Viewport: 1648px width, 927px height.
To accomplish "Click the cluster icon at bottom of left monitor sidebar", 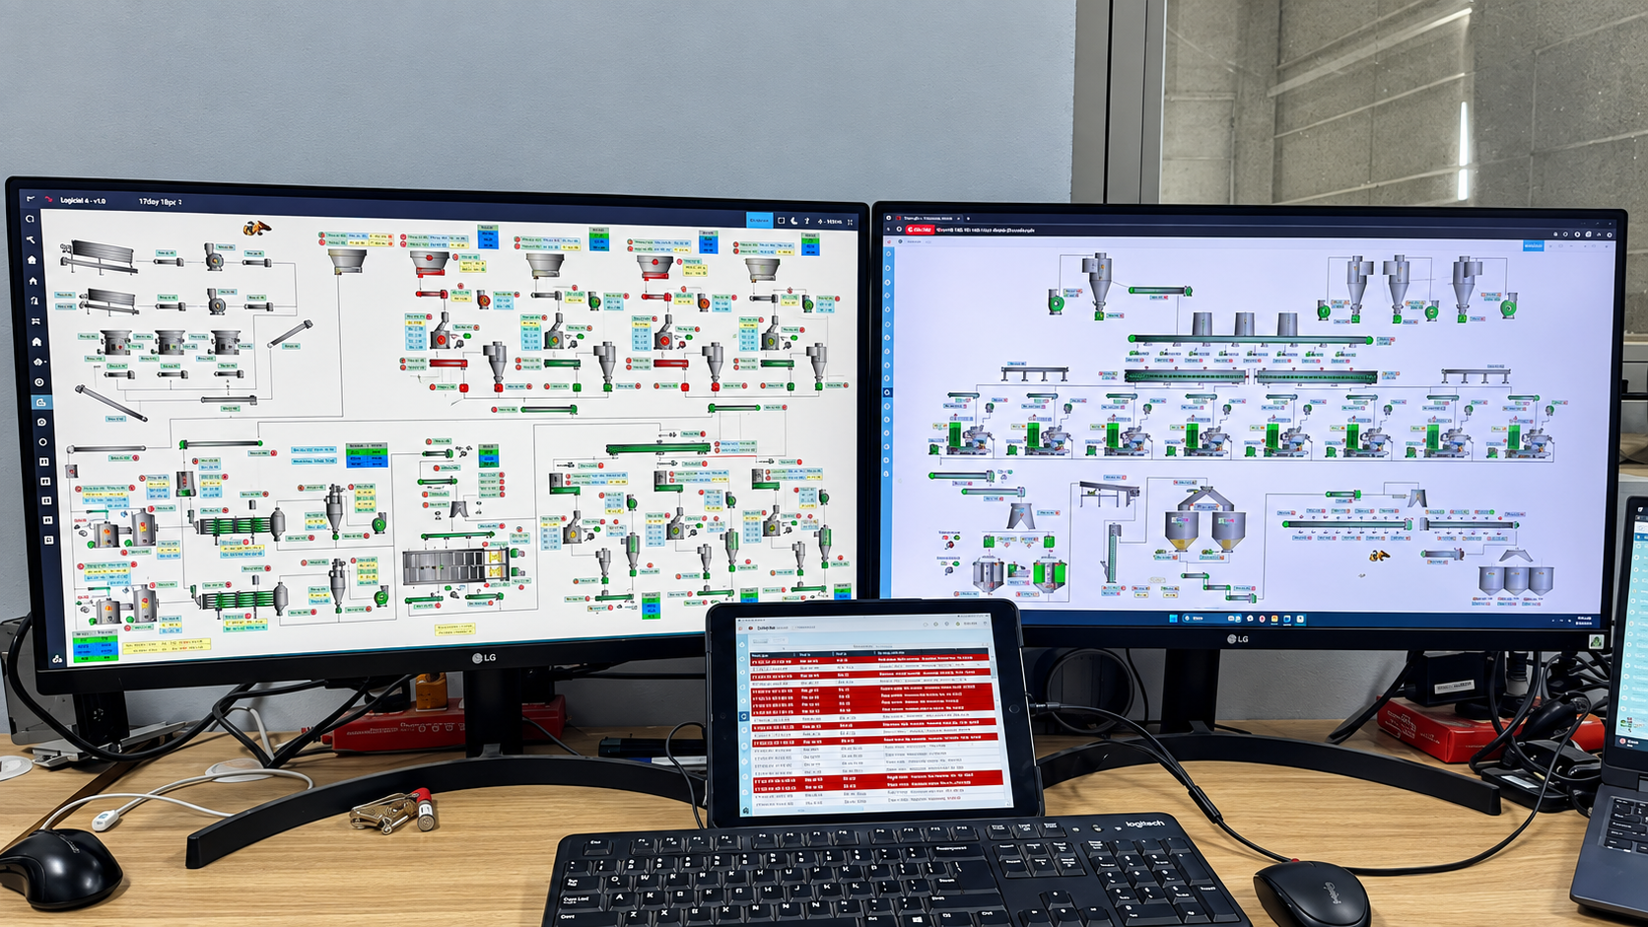I will pos(57,659).
